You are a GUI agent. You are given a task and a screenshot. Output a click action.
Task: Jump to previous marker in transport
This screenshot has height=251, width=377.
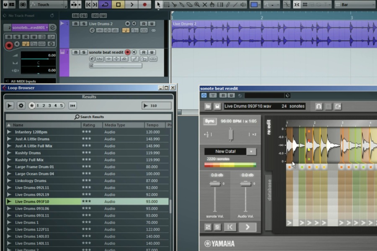pyautogui.click(x=88, y=5)
